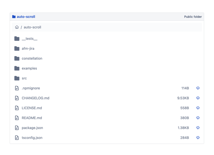Download CHANGELOG.md via its cloud icon

click(x=197, y=98)
